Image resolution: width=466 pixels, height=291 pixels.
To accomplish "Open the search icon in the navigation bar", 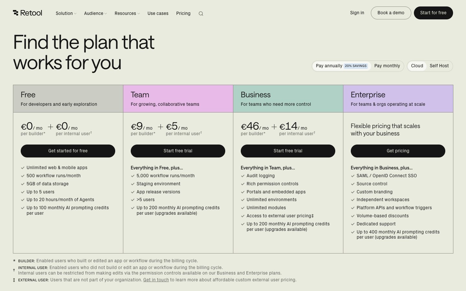I will point(201,14).
